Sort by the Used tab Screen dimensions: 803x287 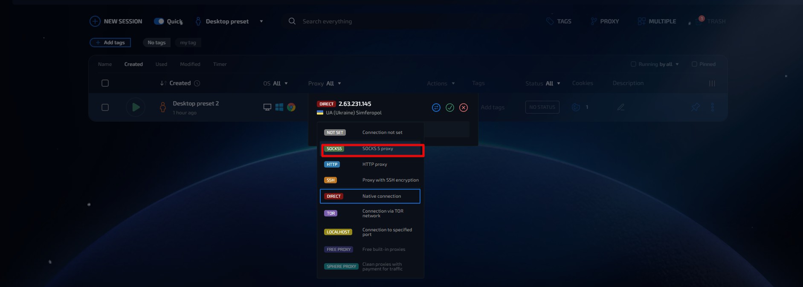tap(161, 64)
